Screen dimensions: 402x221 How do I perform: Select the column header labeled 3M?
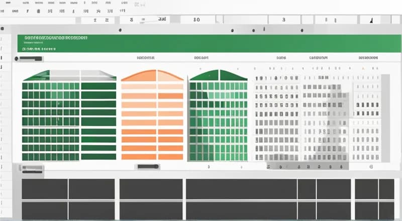pos(162,20)
